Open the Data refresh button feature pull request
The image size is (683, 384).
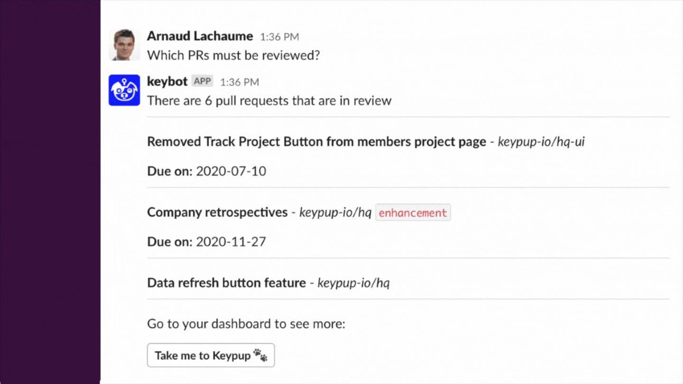click(x=226, y=283)
